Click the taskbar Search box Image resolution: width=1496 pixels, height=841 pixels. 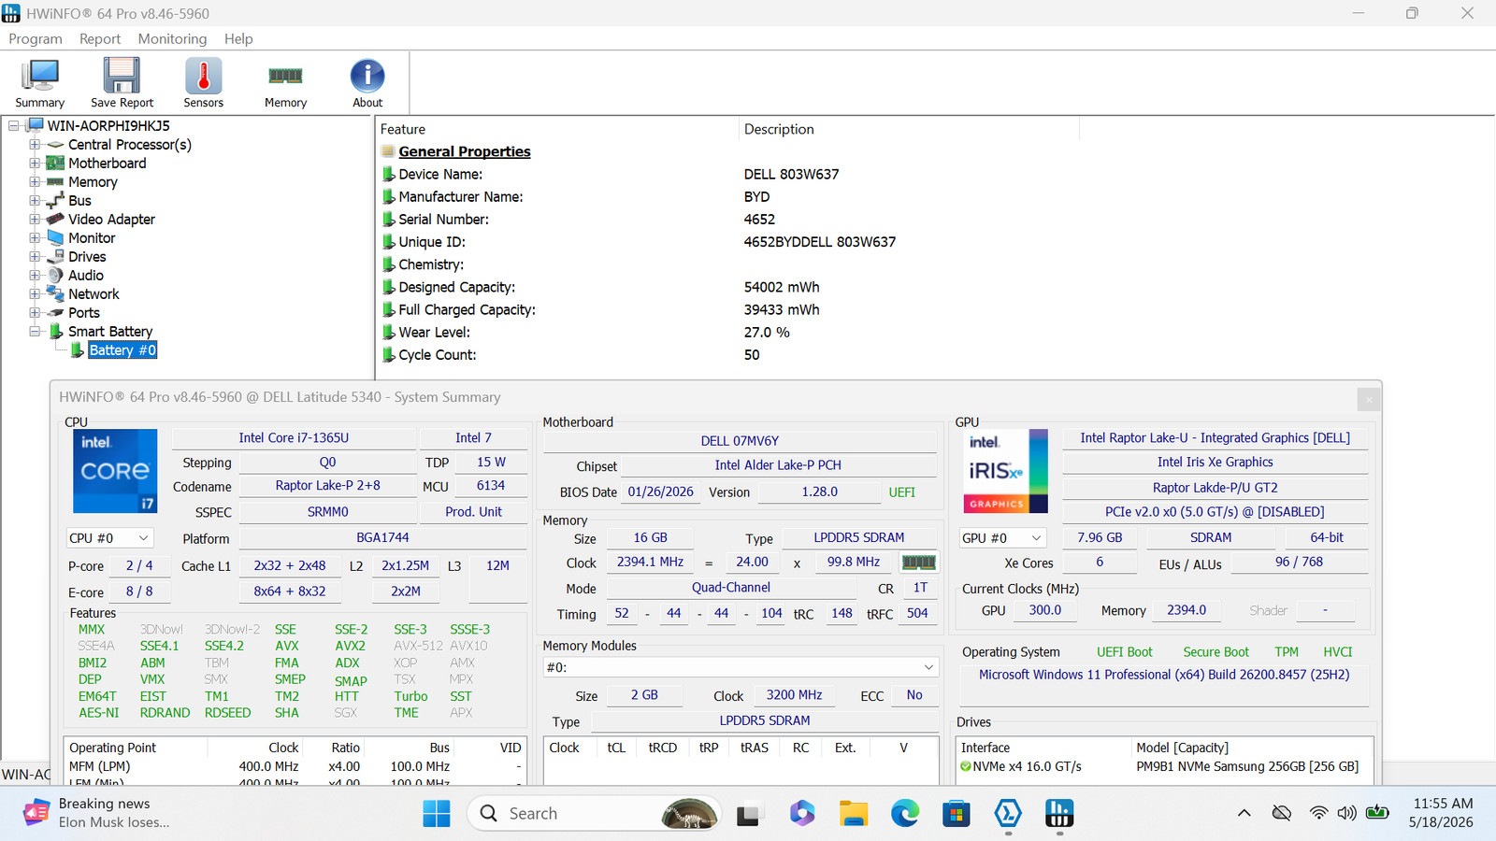(x=595, y=814)
